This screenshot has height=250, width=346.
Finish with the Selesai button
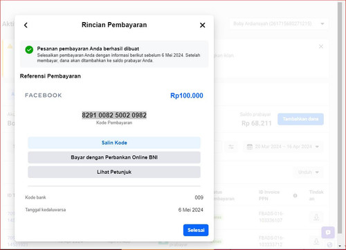196,230
